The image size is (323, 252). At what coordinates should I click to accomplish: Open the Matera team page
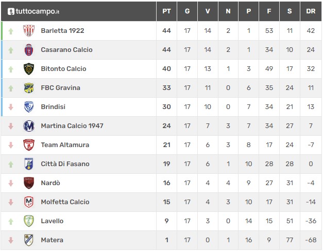coord(52,240)
